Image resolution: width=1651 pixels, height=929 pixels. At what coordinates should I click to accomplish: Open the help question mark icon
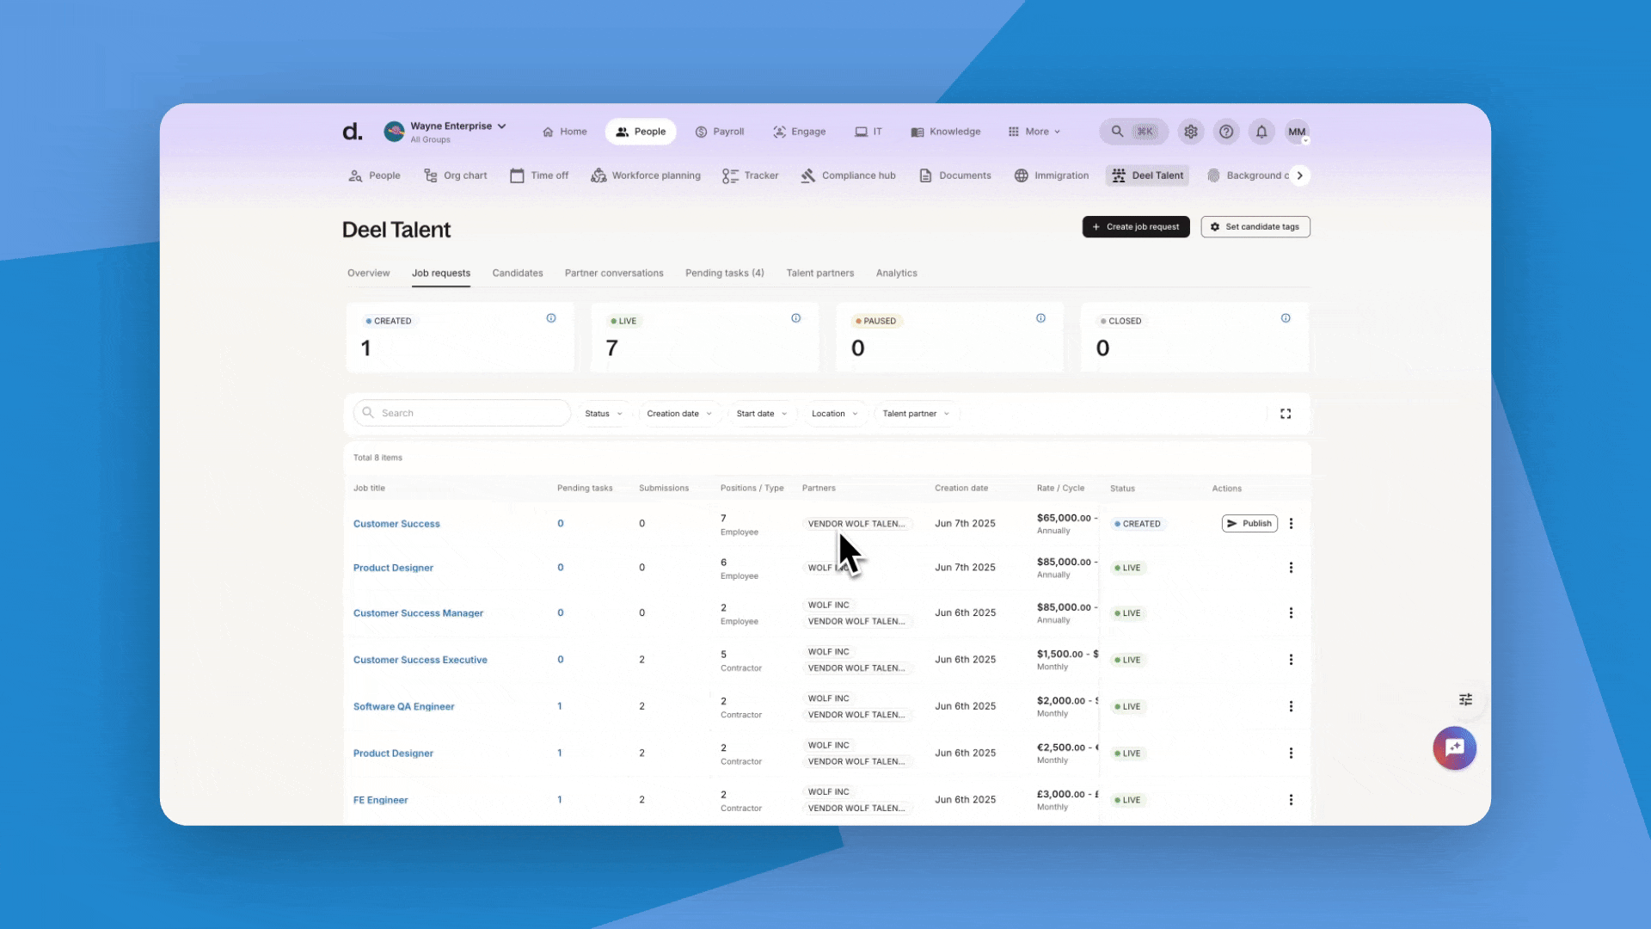tap(1226, 132)
